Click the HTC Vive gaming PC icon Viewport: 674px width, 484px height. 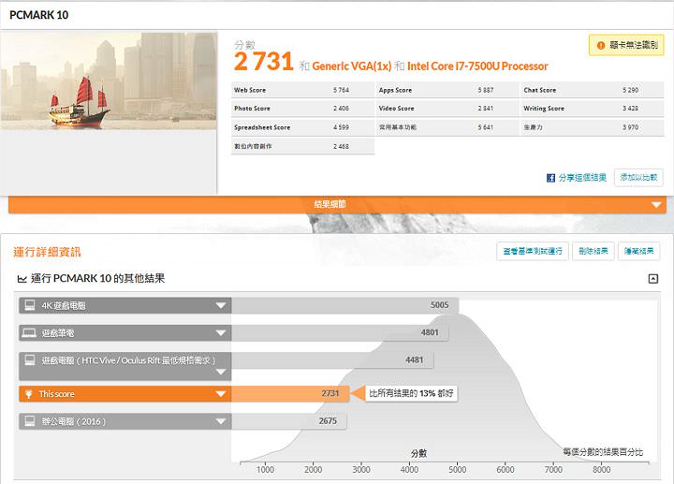(x=30, y=360)
